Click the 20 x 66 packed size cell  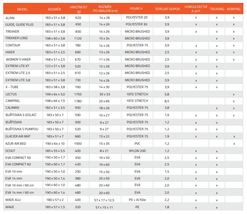pyautogui.click(x=104, y=101)
